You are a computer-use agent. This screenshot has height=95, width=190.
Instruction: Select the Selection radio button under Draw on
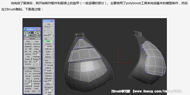tap(45, 33)
